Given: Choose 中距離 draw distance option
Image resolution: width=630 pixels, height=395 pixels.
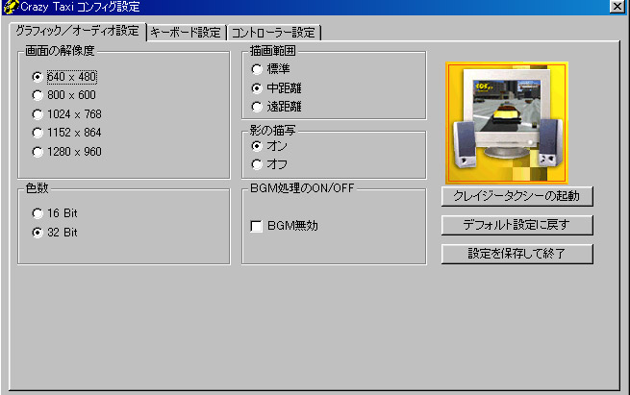Looking at the screenshot, I should click(x=257, y=87).
